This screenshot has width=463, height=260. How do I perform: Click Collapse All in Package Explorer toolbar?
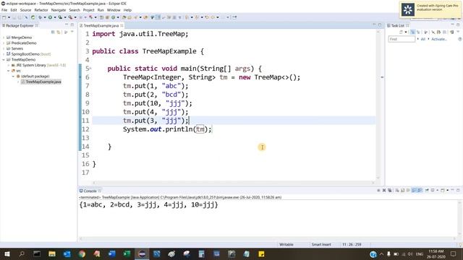tap(53, 32)
